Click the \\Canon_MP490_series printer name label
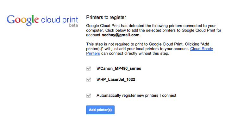 119,68
